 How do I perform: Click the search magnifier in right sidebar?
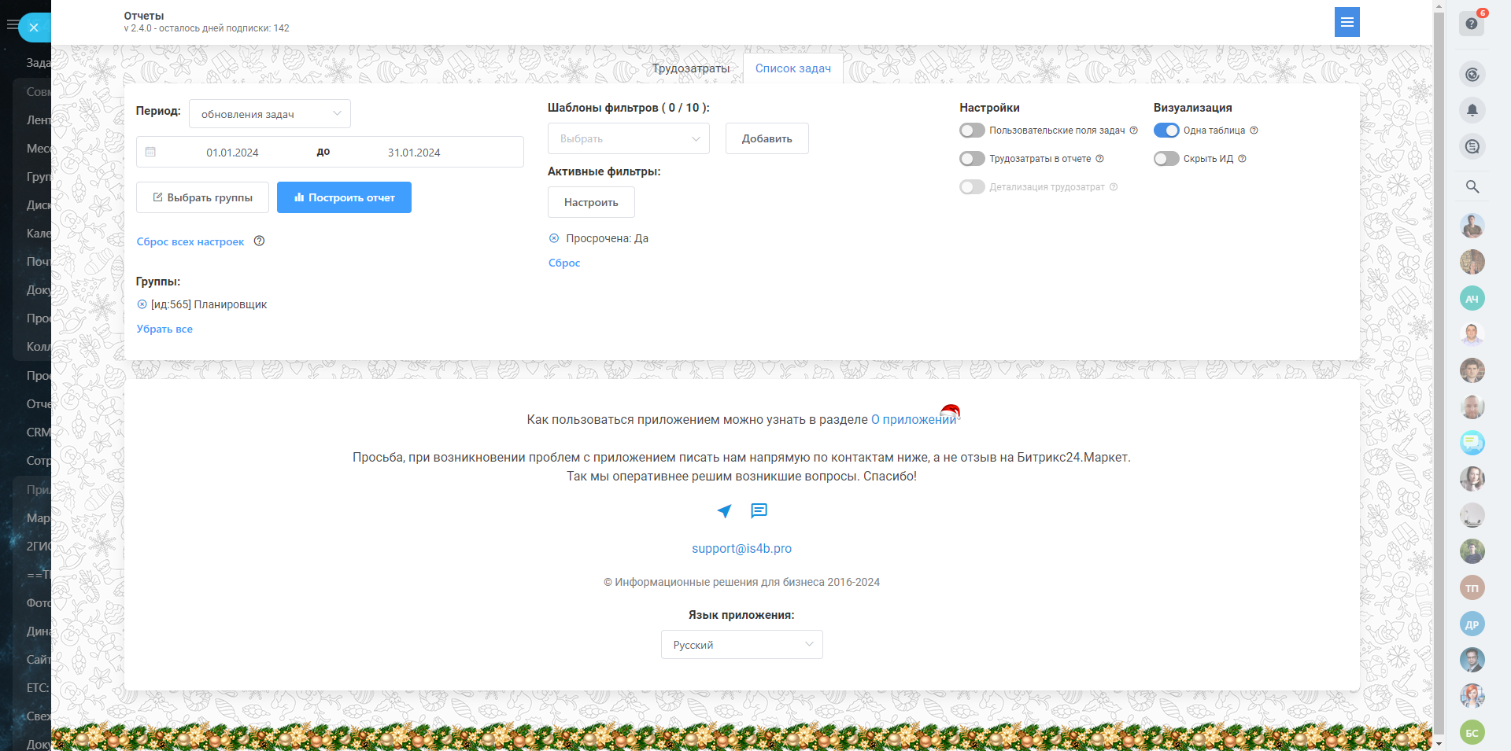point(1472,186)
